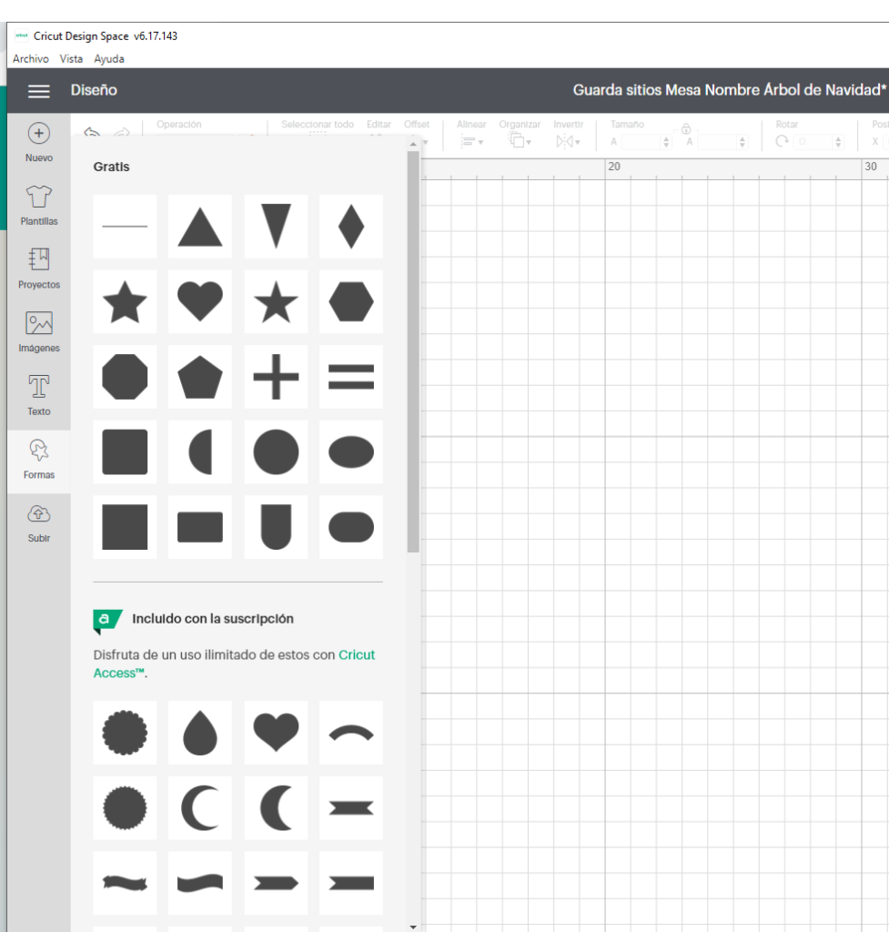Screen dimensions: 889x932
Task: Select the Texto tool
Action: pyautogui.click(x=38, y=395)
